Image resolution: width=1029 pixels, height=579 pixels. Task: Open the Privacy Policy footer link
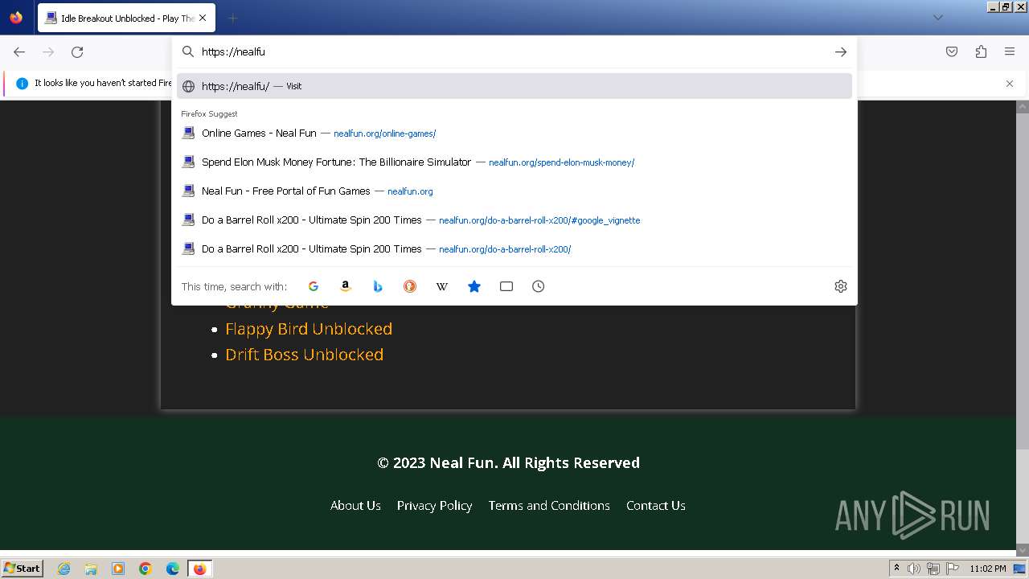click(x=434, y=505)
